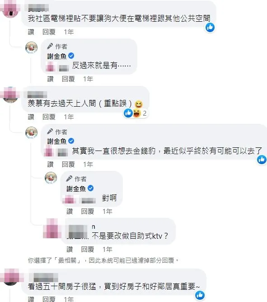This screenshot has width=267, height=302.
Task: Click like reaction on 金錢豹 reply
Action: tap(262, 160)
